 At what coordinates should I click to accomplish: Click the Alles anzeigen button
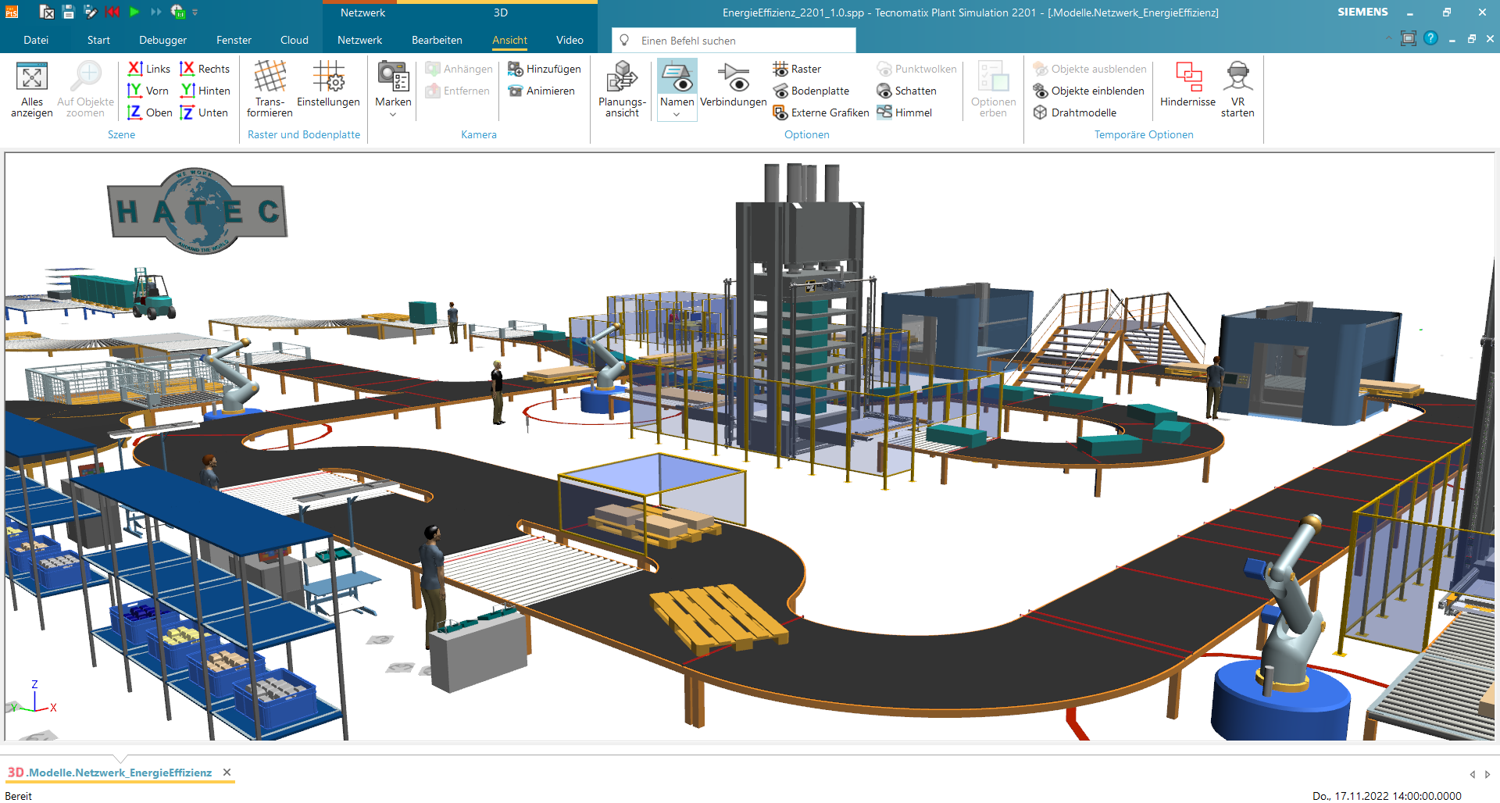pos(32,88)
